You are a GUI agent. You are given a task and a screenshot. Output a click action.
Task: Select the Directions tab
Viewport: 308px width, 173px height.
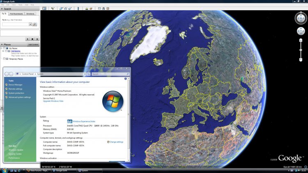[x=30, y=14]
